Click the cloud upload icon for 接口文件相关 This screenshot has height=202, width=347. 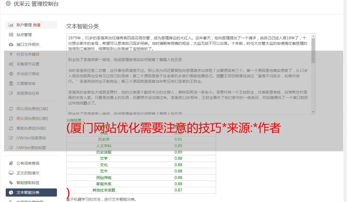coord(11,44)
